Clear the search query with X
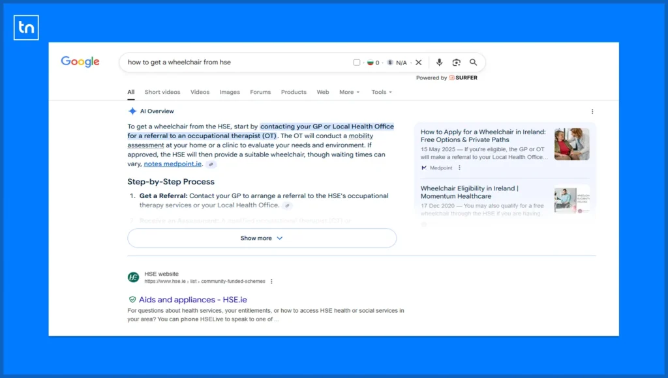 point(419,63)
